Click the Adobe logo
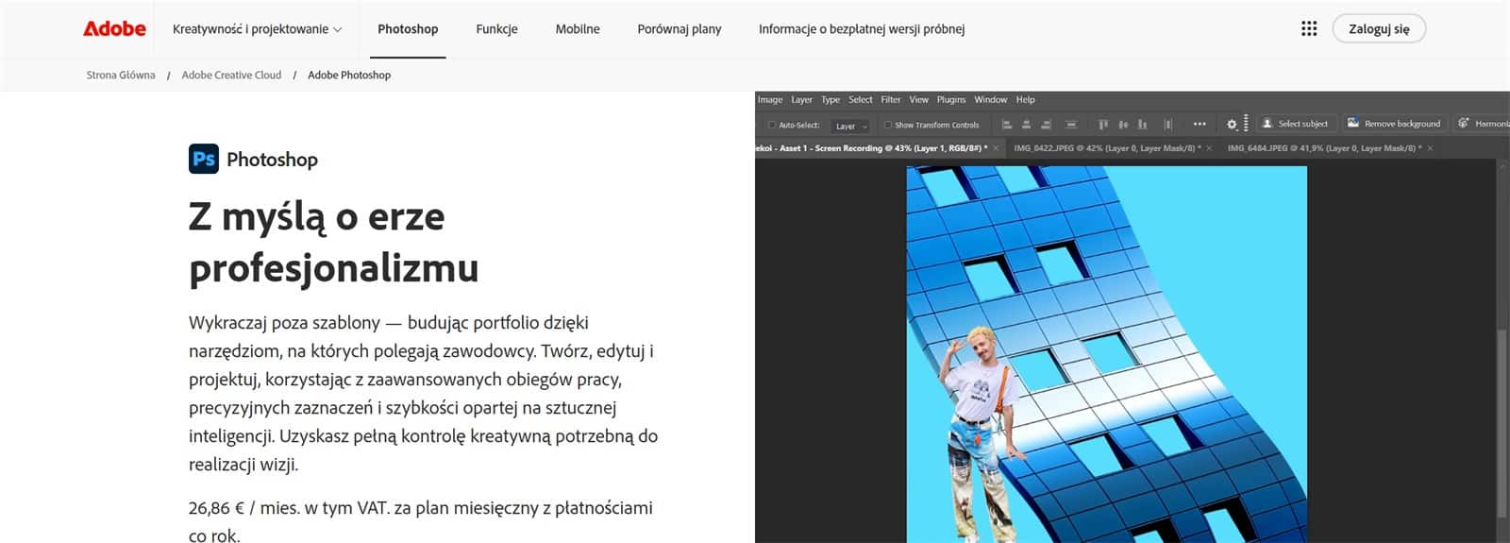1510x543 pixels. point(114,28)
